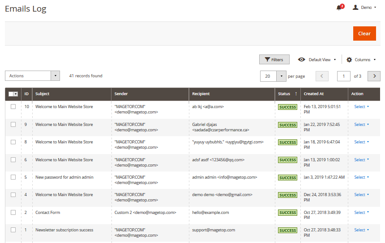Image resolution: width=385 pixels, height=243 pixels.
Task: Open the notifications bell icon
Action: click(x=339, y=8)
